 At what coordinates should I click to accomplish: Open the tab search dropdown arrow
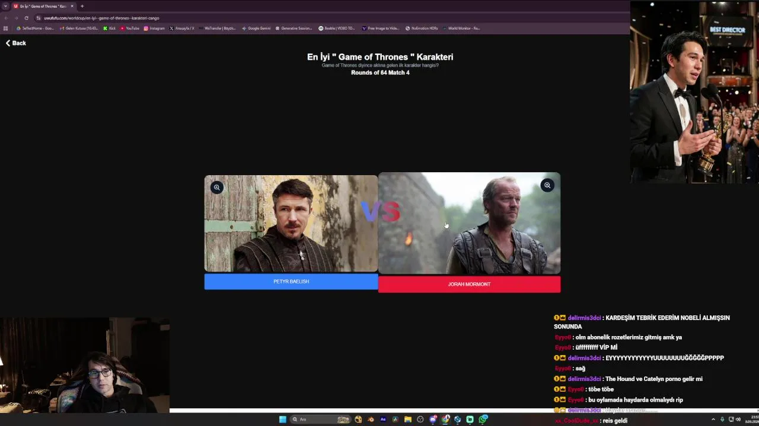click(x=5, y=6)
